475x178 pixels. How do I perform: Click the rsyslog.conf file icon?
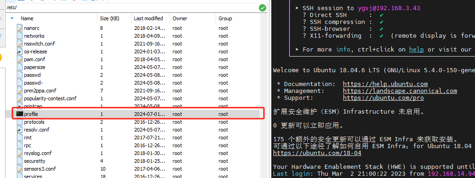pos(20,153)
